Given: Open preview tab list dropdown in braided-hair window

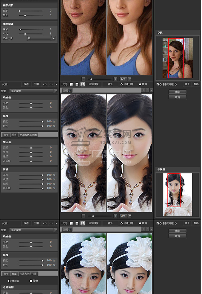Looking at the screenshot, I should click(x=151, y=90).
